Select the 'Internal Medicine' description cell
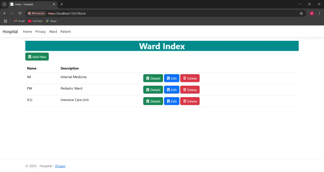The image size is (324, 172). (74, 77)
